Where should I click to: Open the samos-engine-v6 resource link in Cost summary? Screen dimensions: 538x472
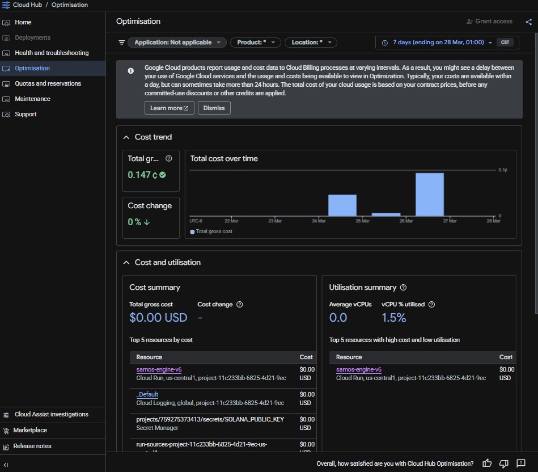coord(159,370)
